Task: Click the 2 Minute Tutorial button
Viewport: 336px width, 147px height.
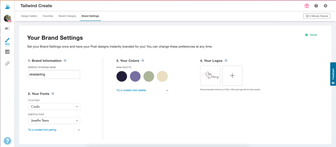Action: [x=316, y=16]
